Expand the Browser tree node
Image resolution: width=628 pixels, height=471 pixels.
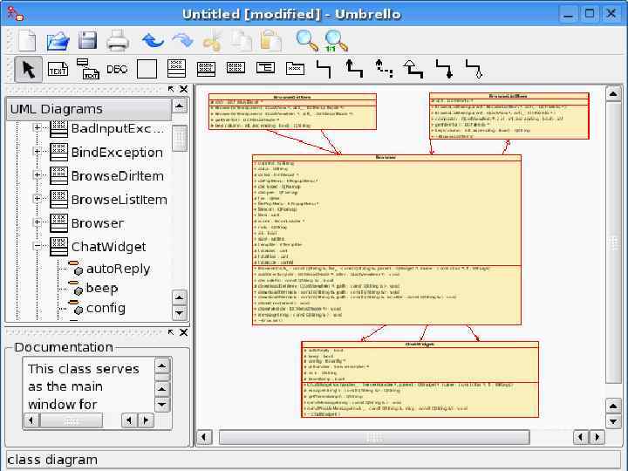[37, 222]
